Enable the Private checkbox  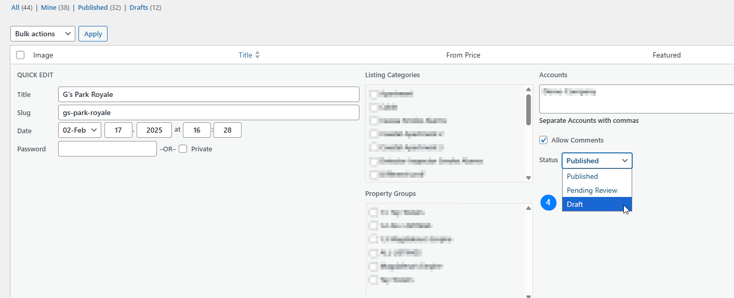pyautogui.click(x=183, y=149)
